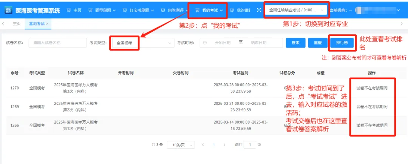Click the clock icon in date range
408x164 pixels.
click(204, 43)
